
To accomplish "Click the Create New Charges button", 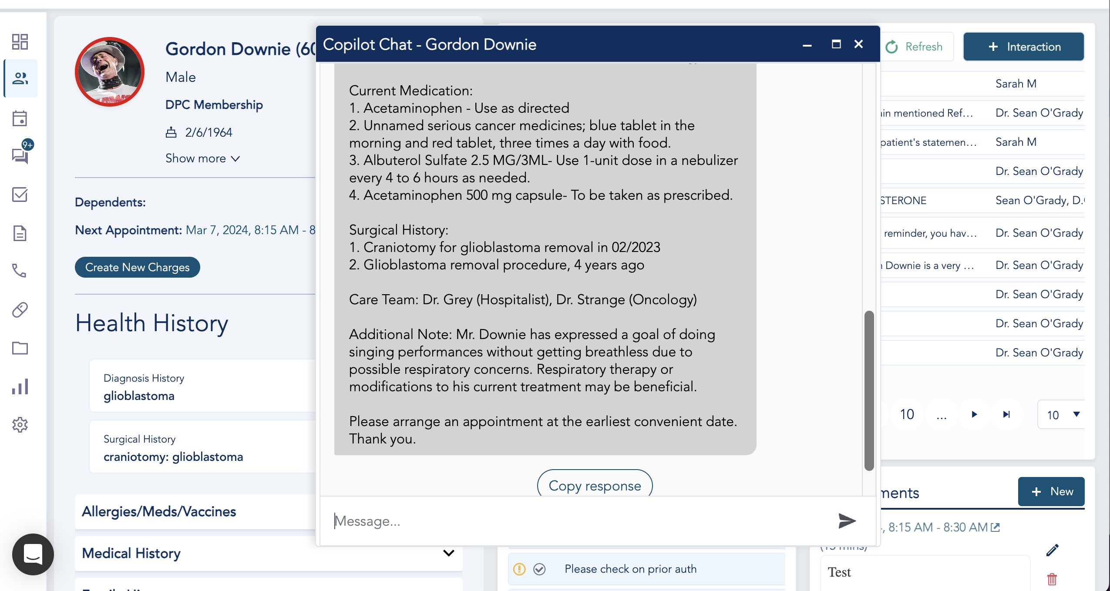I will tap(137, 267).
